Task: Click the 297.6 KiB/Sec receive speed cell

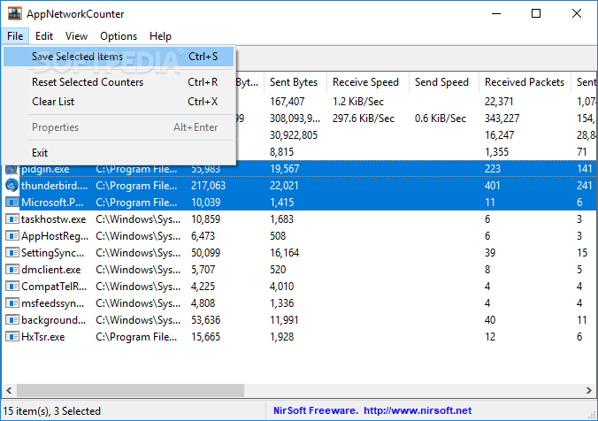Action: tap(363, 119)
